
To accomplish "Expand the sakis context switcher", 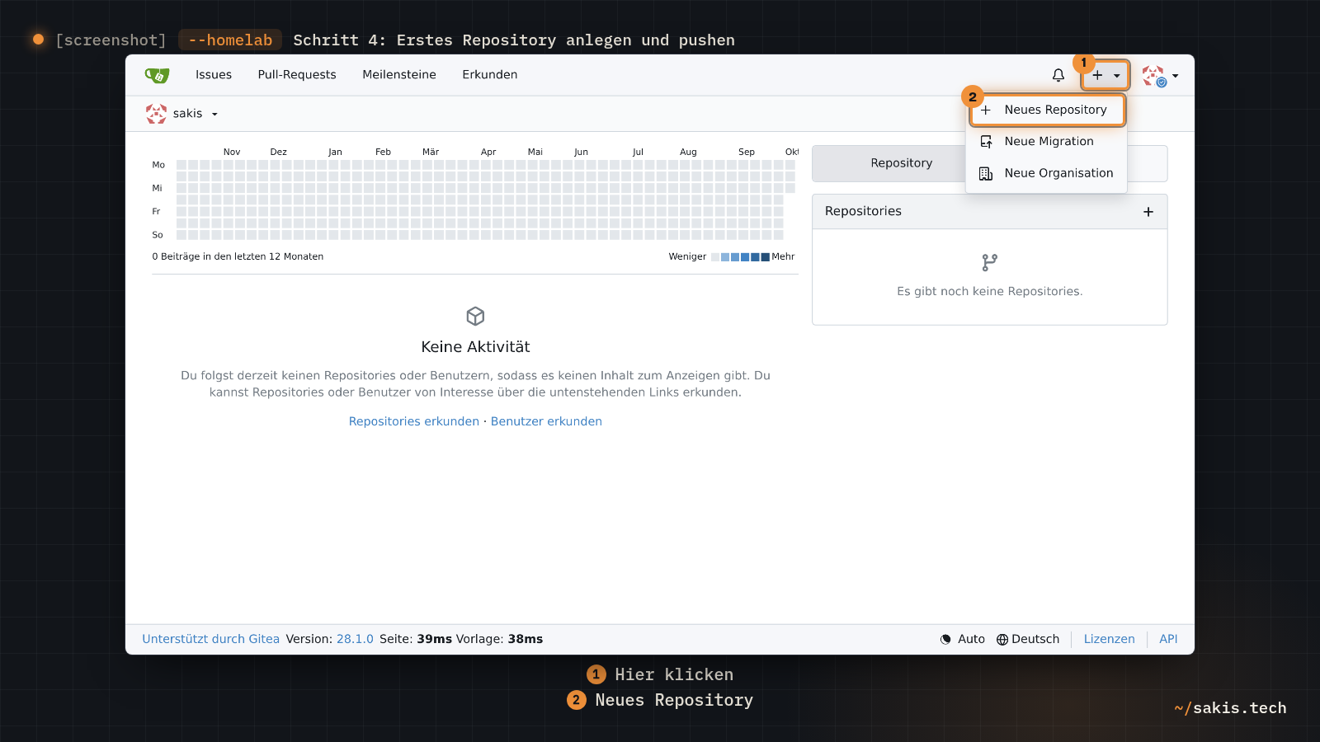I will click(x=181, y=114).
